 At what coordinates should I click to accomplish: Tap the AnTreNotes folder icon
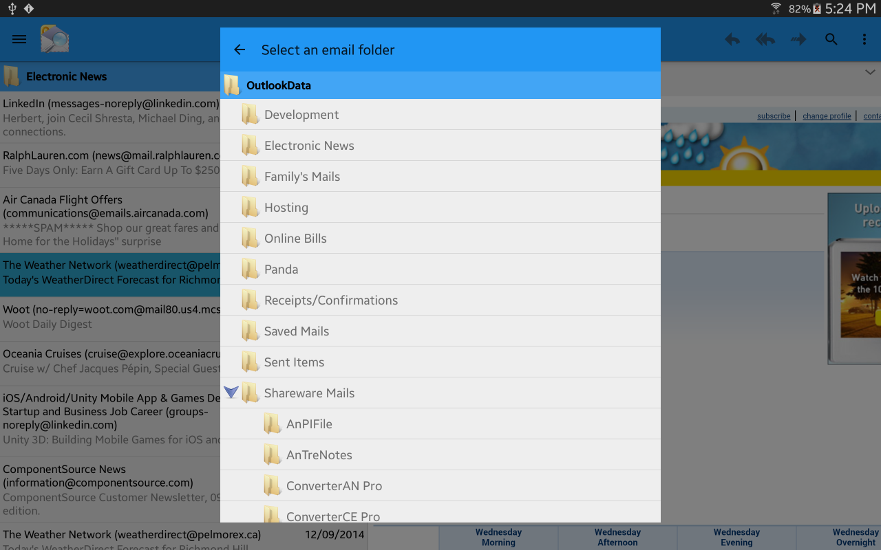pyautogui.click(x=272, y=454)
